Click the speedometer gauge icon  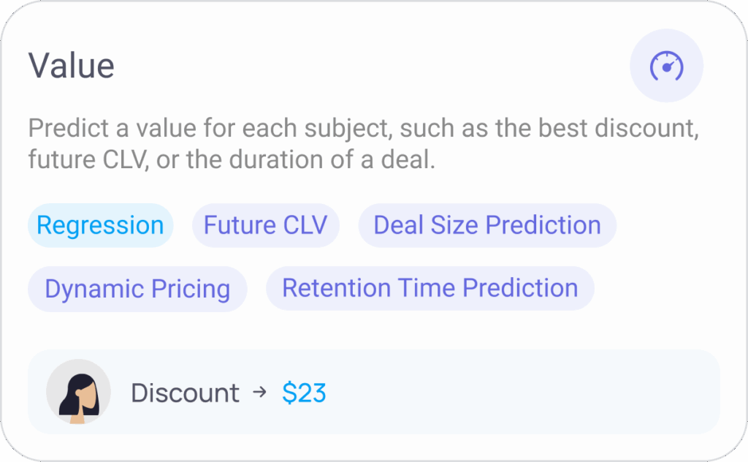coord(666,66)
